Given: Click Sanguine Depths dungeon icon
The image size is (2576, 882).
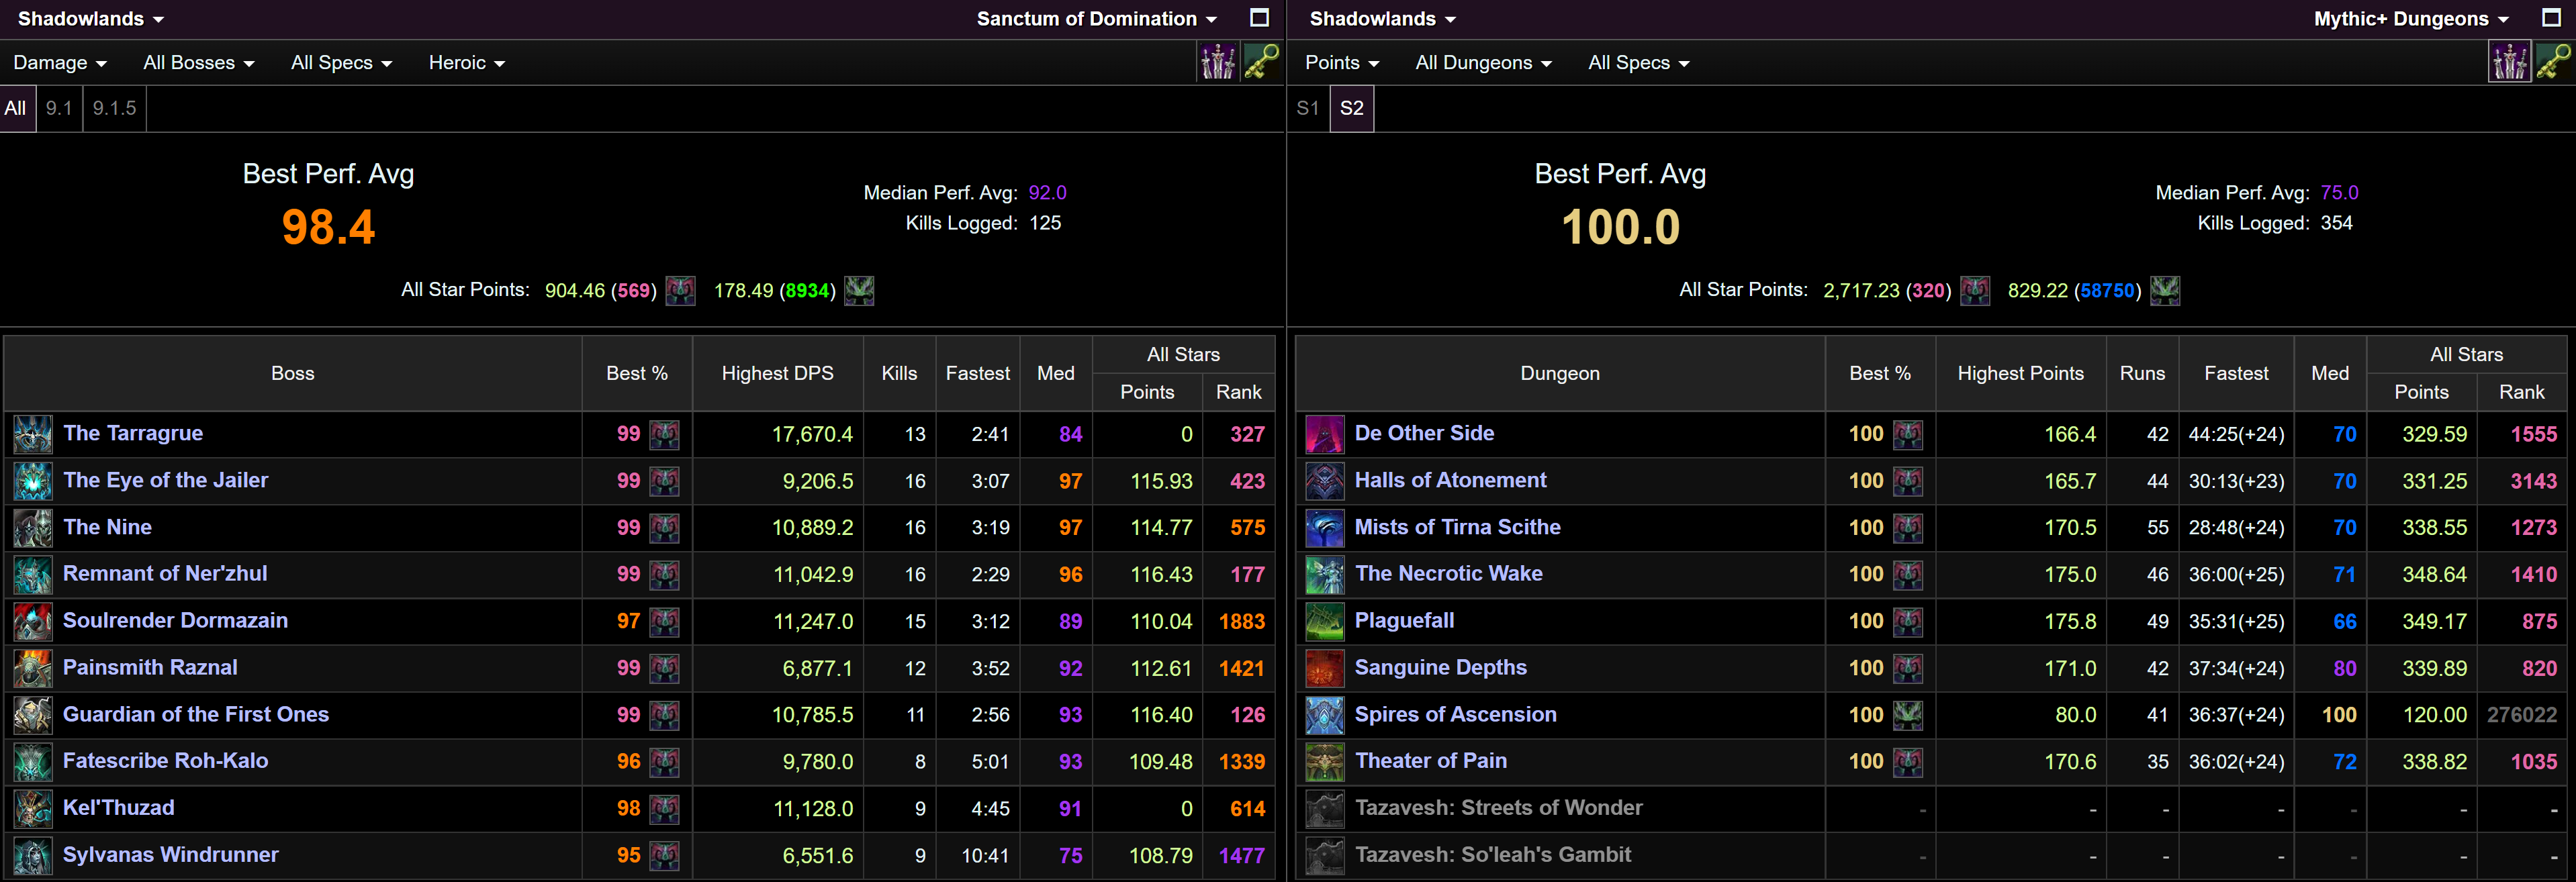Looking at the screenshot, I should pos(1325,668).
